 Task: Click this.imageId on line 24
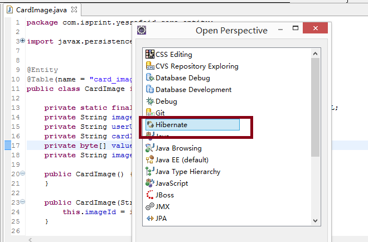[x=89, y=212]
